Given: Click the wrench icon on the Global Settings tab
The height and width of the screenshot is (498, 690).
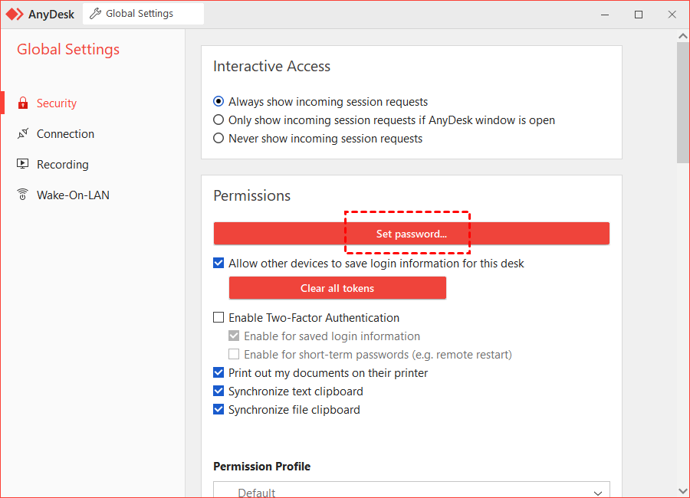Looking at the screenshot, I should coord(95,13).
